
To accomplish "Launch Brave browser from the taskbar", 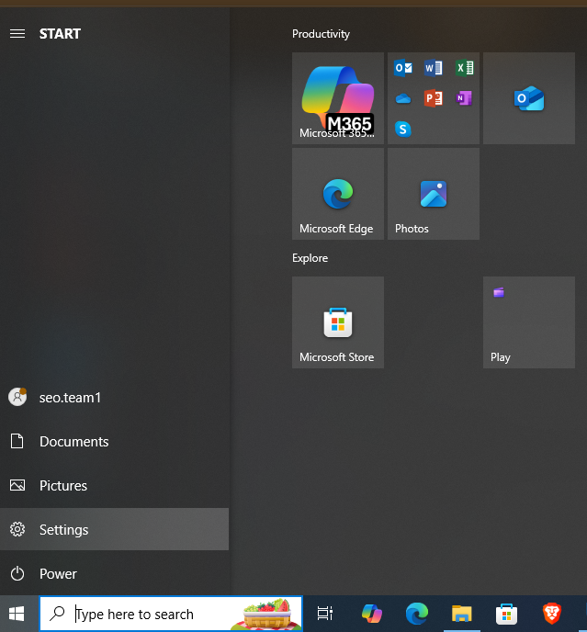I will pos(551,614).
